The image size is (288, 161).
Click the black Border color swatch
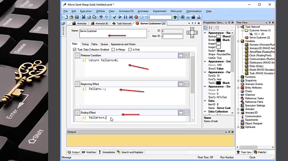tap(218, 40)
